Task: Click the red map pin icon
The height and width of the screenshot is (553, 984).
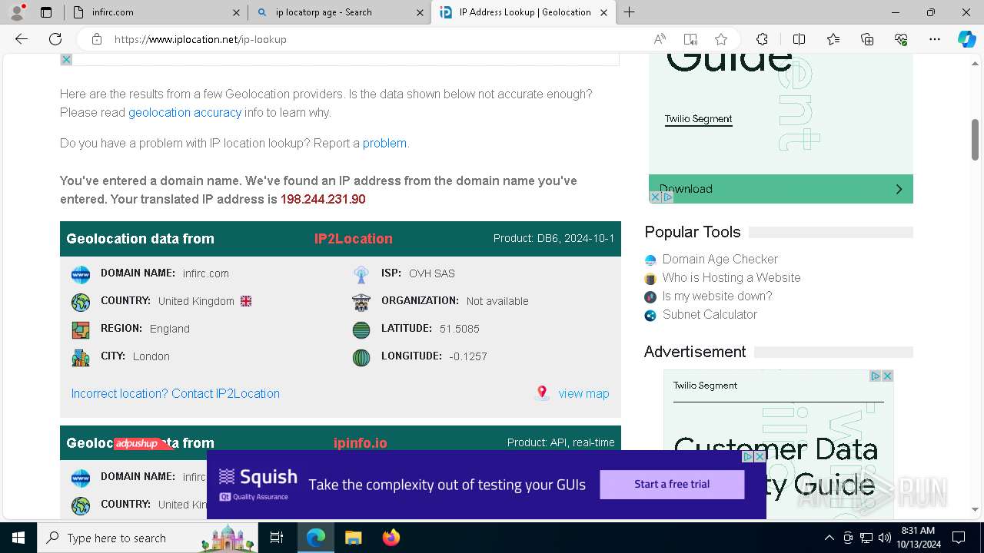Action: point(542,393)
